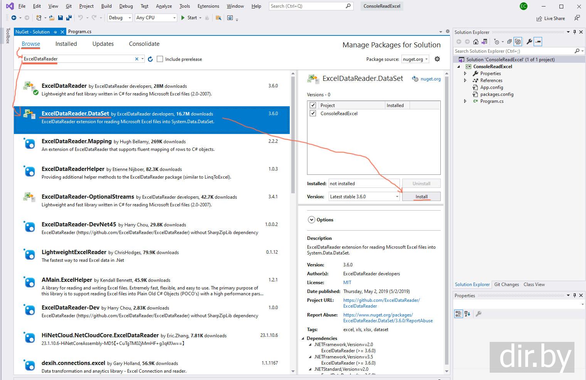The image size is (586, 380).
Task: Open the Version dropdown Latest stable 3.6.0
Action: click(x=364, y=197)
